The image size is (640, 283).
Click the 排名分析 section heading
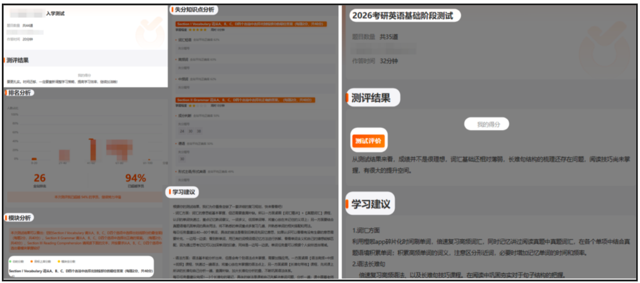point(19,93)
